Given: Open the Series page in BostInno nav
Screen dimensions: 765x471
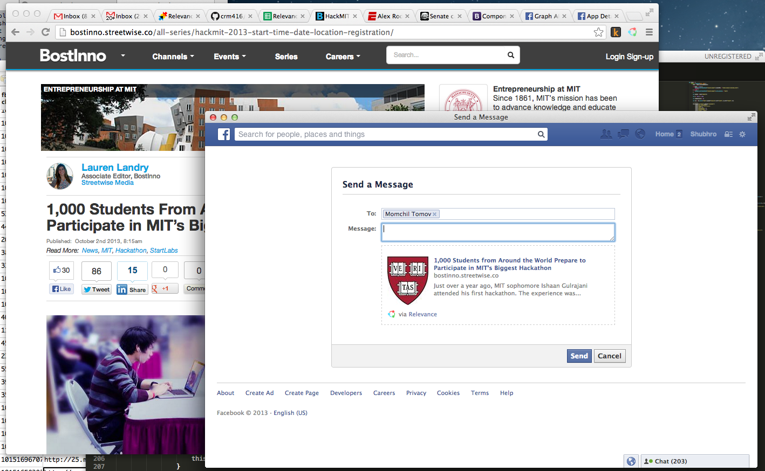Looking at the screenshot, I should pos(286,57).
